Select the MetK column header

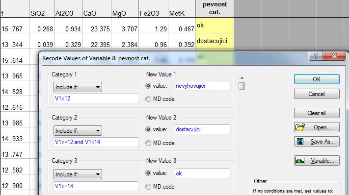182,8
